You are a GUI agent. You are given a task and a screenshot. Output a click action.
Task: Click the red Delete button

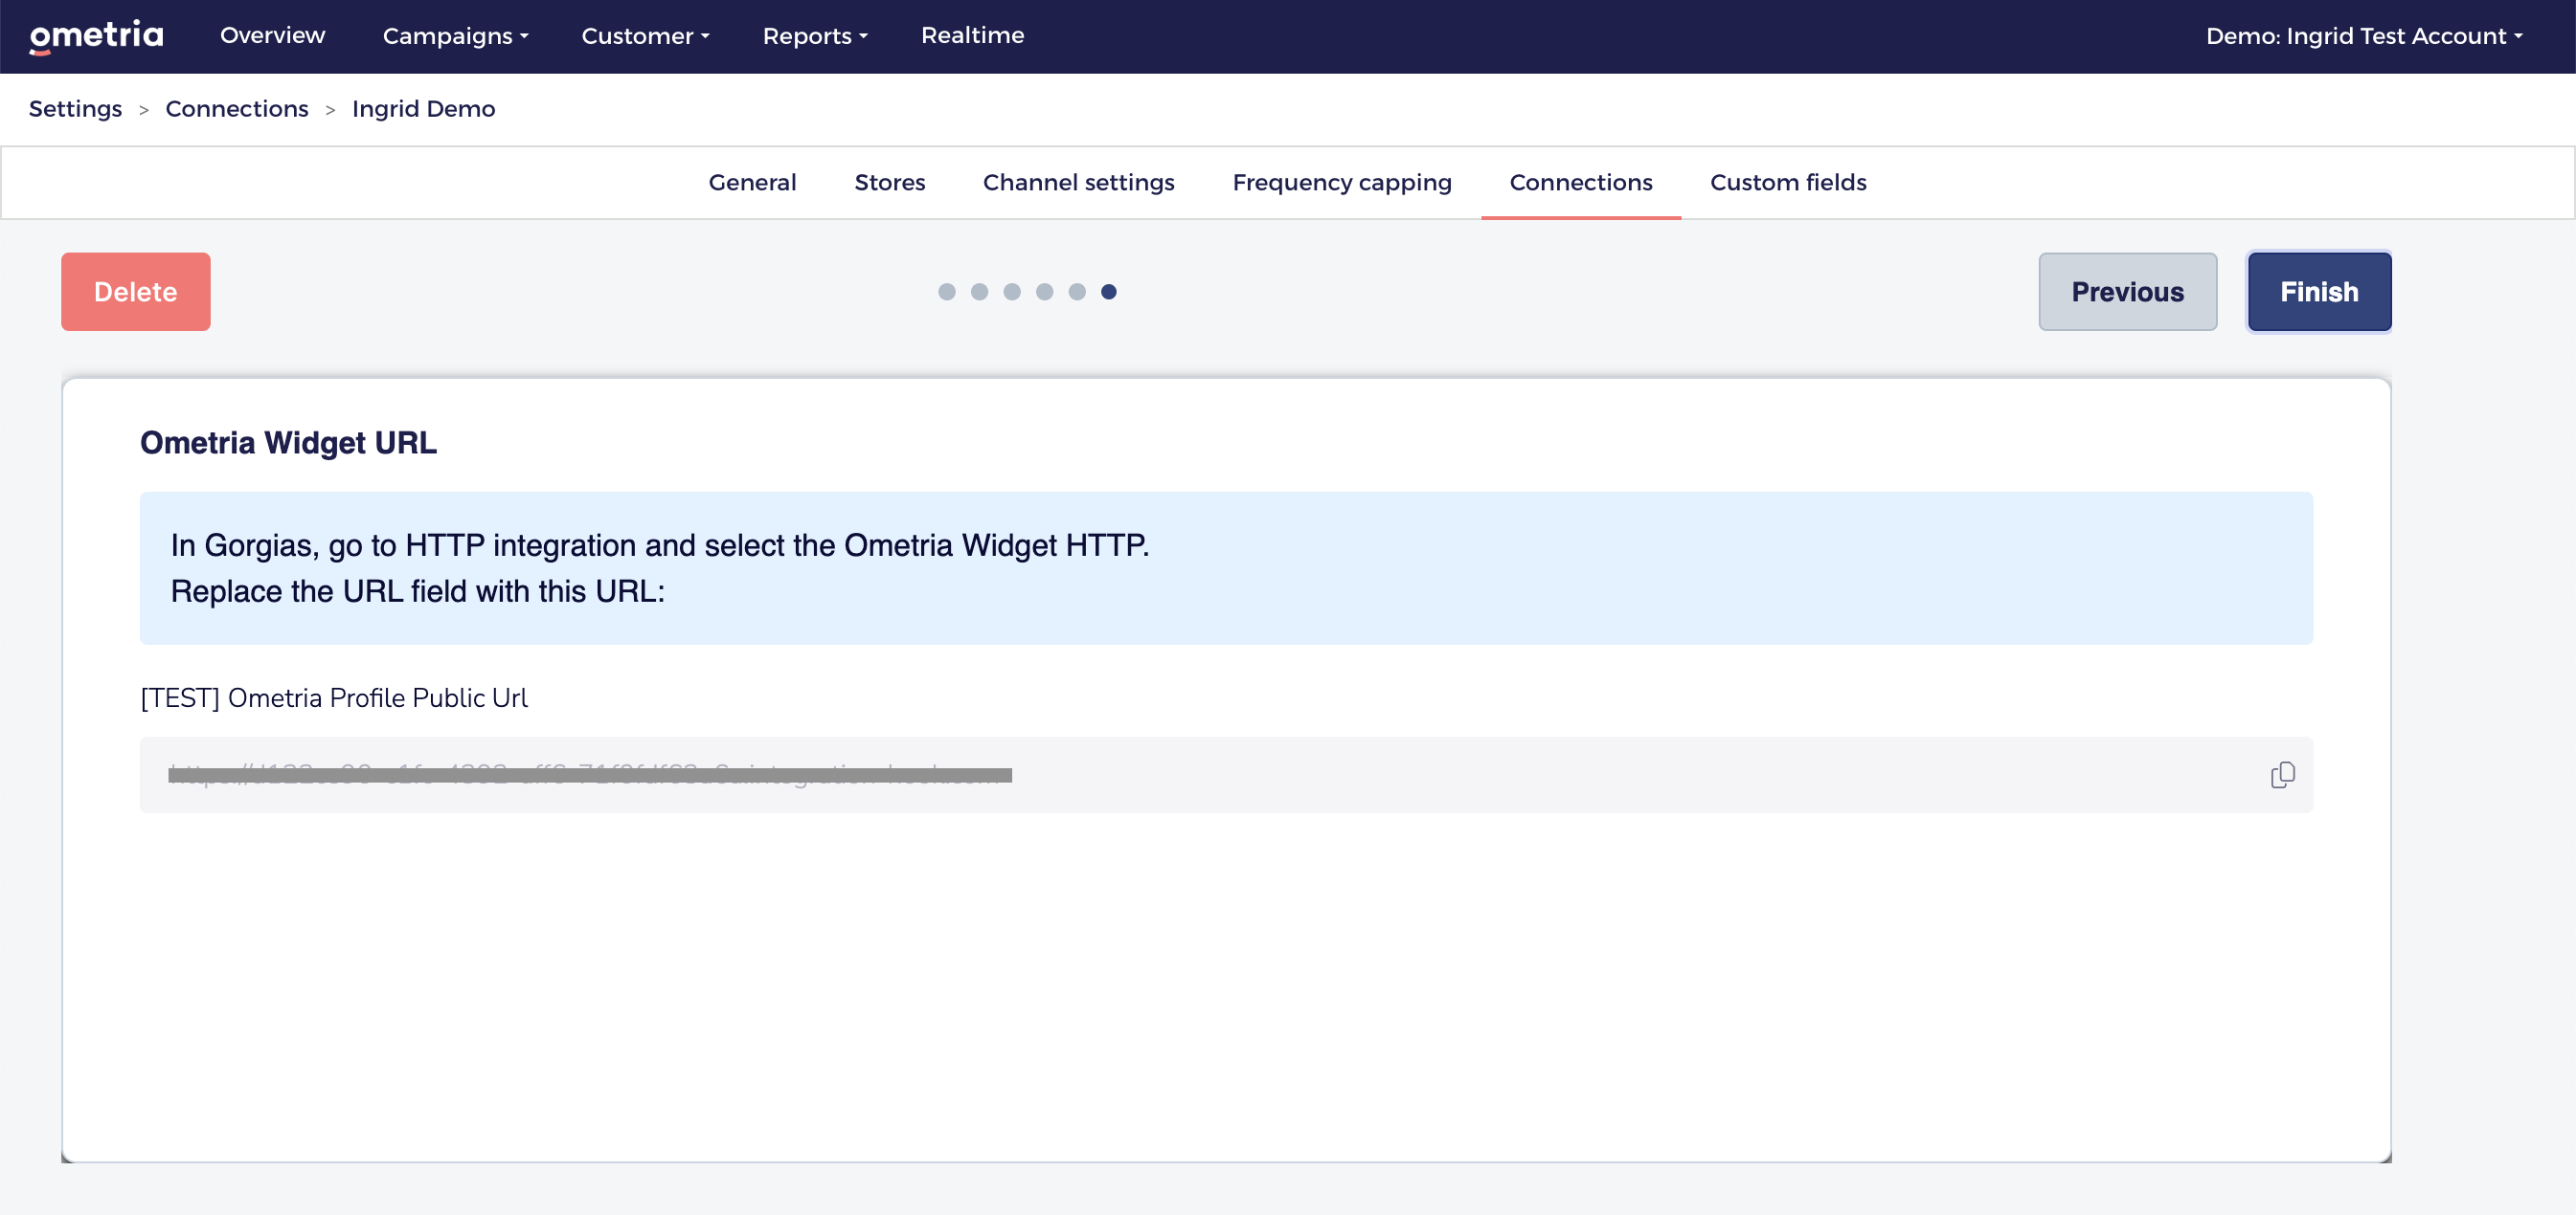coord(135,291)
